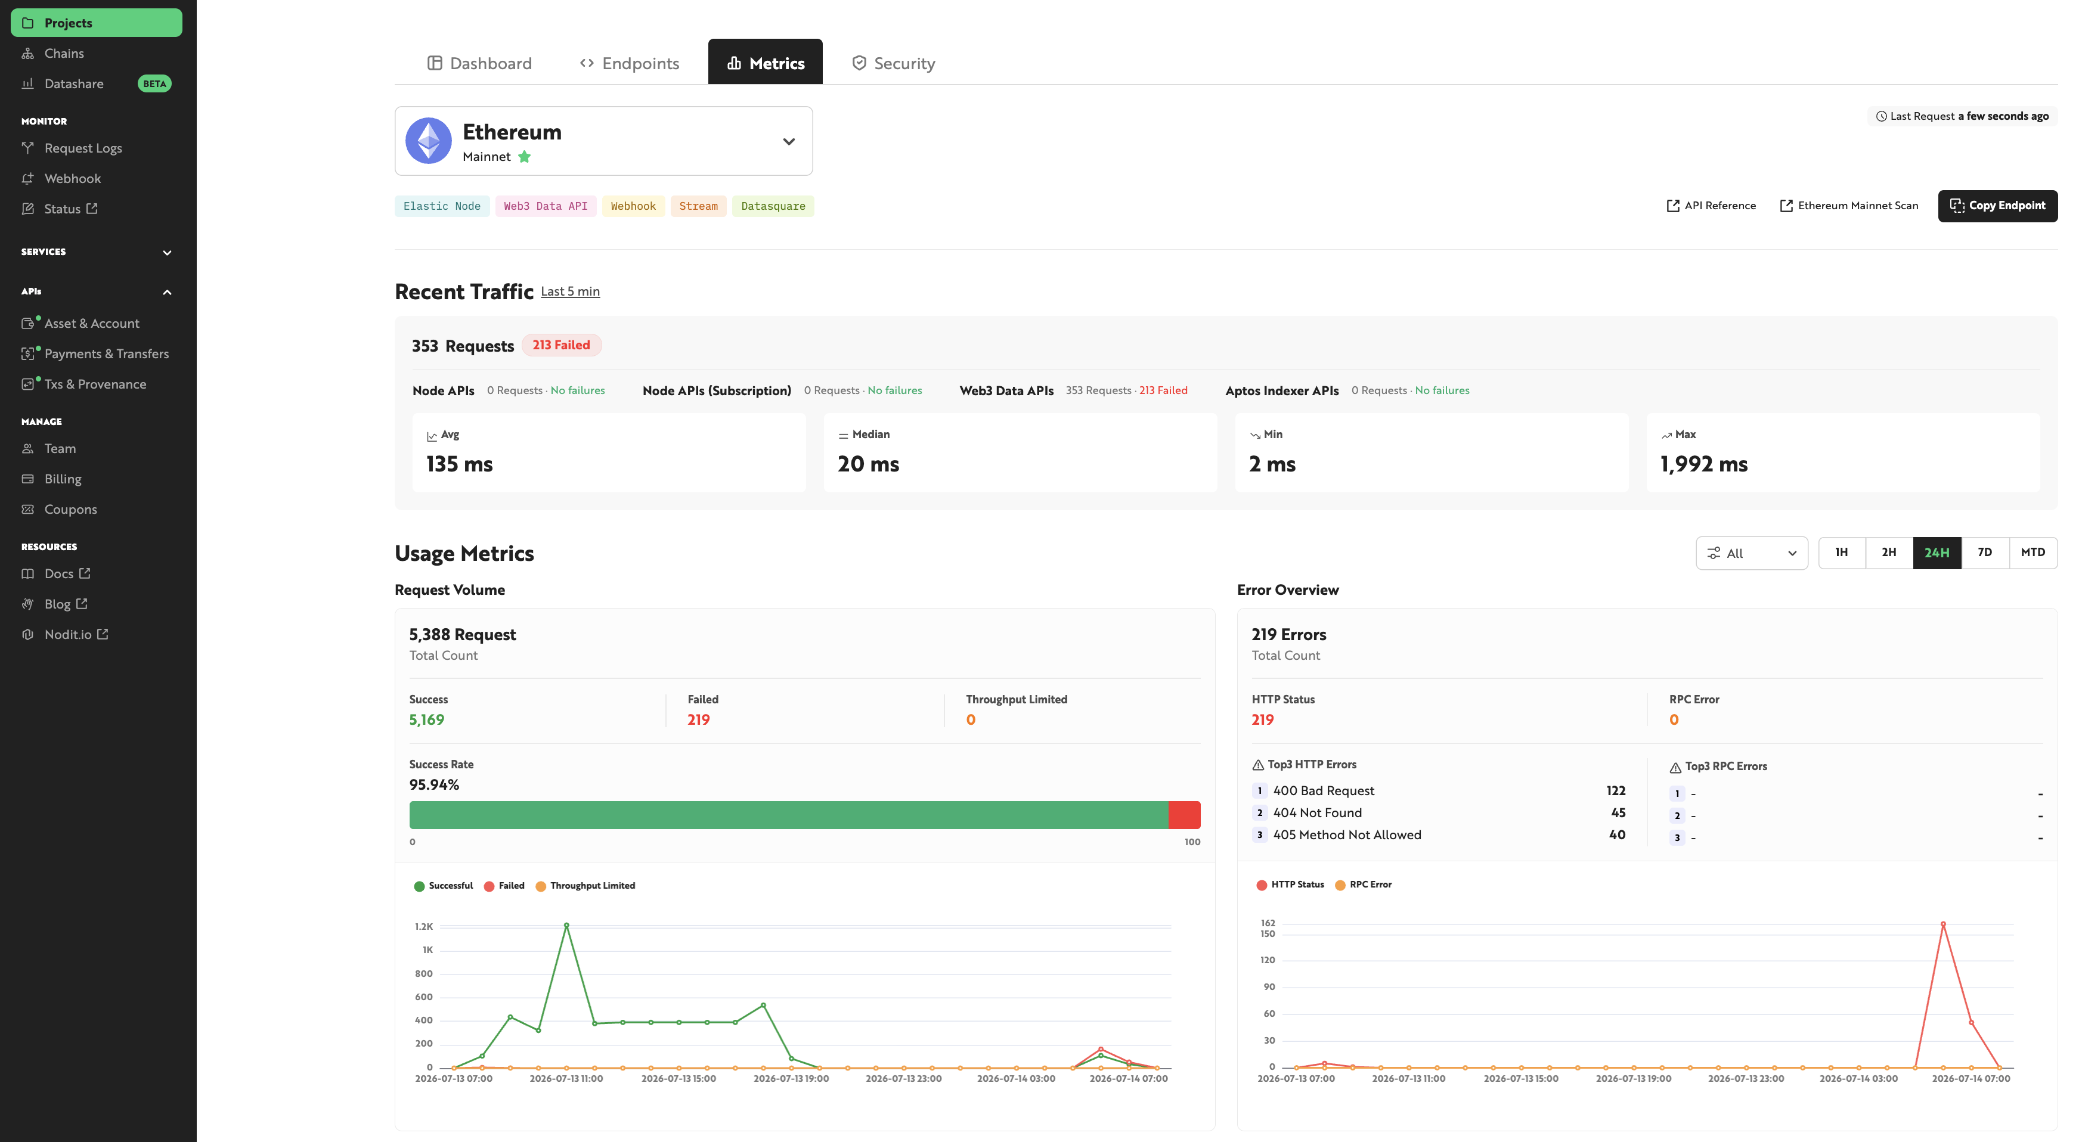The height and width of the screenshot is (1142, 2082).
Task: Click the Copy Endpoint button
Action: coord(1997,206)
